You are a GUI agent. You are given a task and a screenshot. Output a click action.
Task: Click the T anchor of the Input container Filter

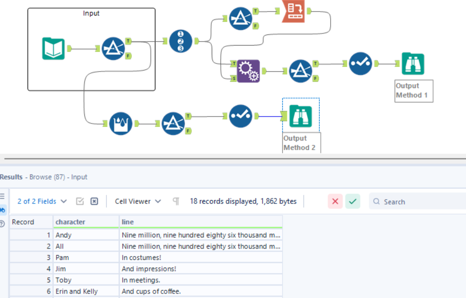coord(128,41)
